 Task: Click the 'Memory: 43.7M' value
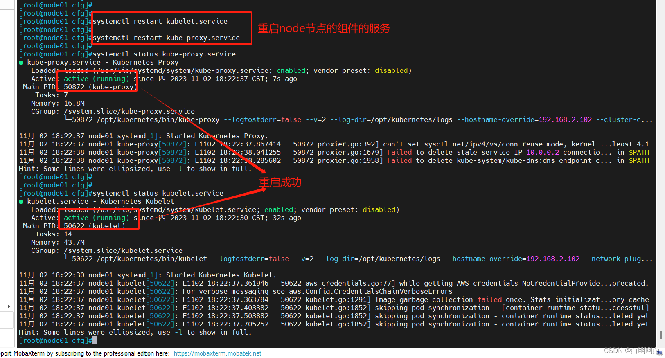74,242
